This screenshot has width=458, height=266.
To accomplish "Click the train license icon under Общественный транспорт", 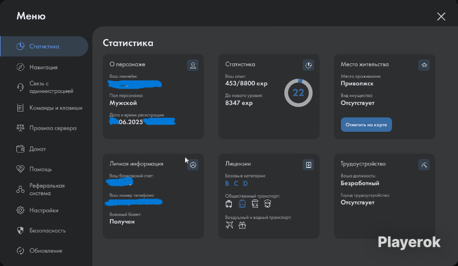I will 255,204.
